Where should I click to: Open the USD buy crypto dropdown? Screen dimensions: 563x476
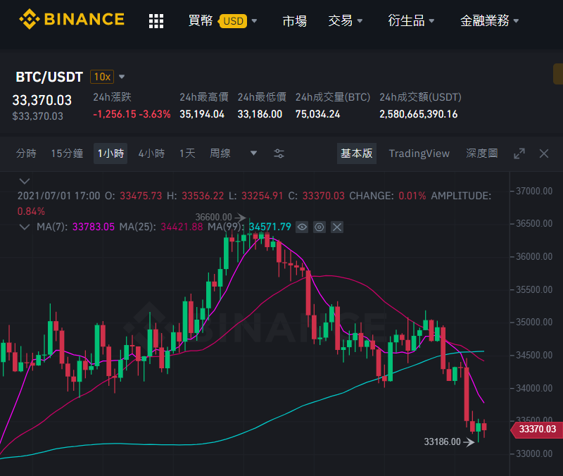click(x=238, y=21)
